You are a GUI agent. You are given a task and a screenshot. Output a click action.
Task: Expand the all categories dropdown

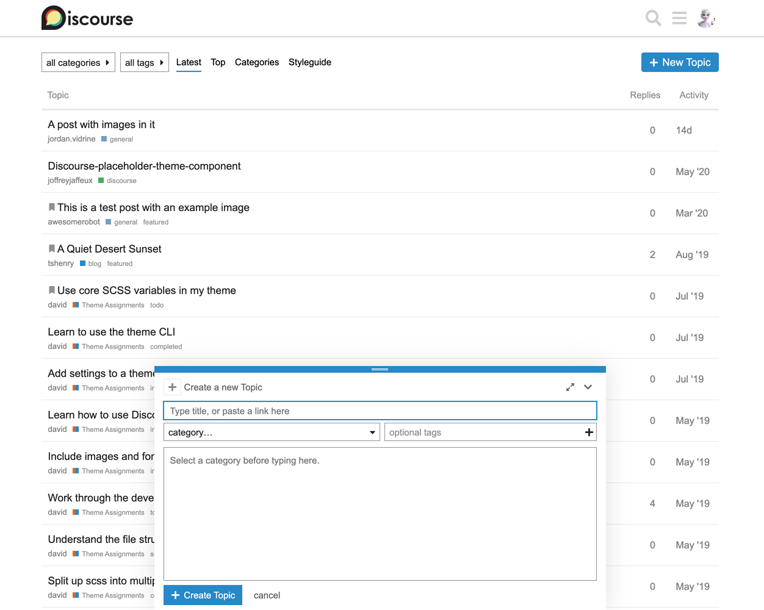point(78,63)
